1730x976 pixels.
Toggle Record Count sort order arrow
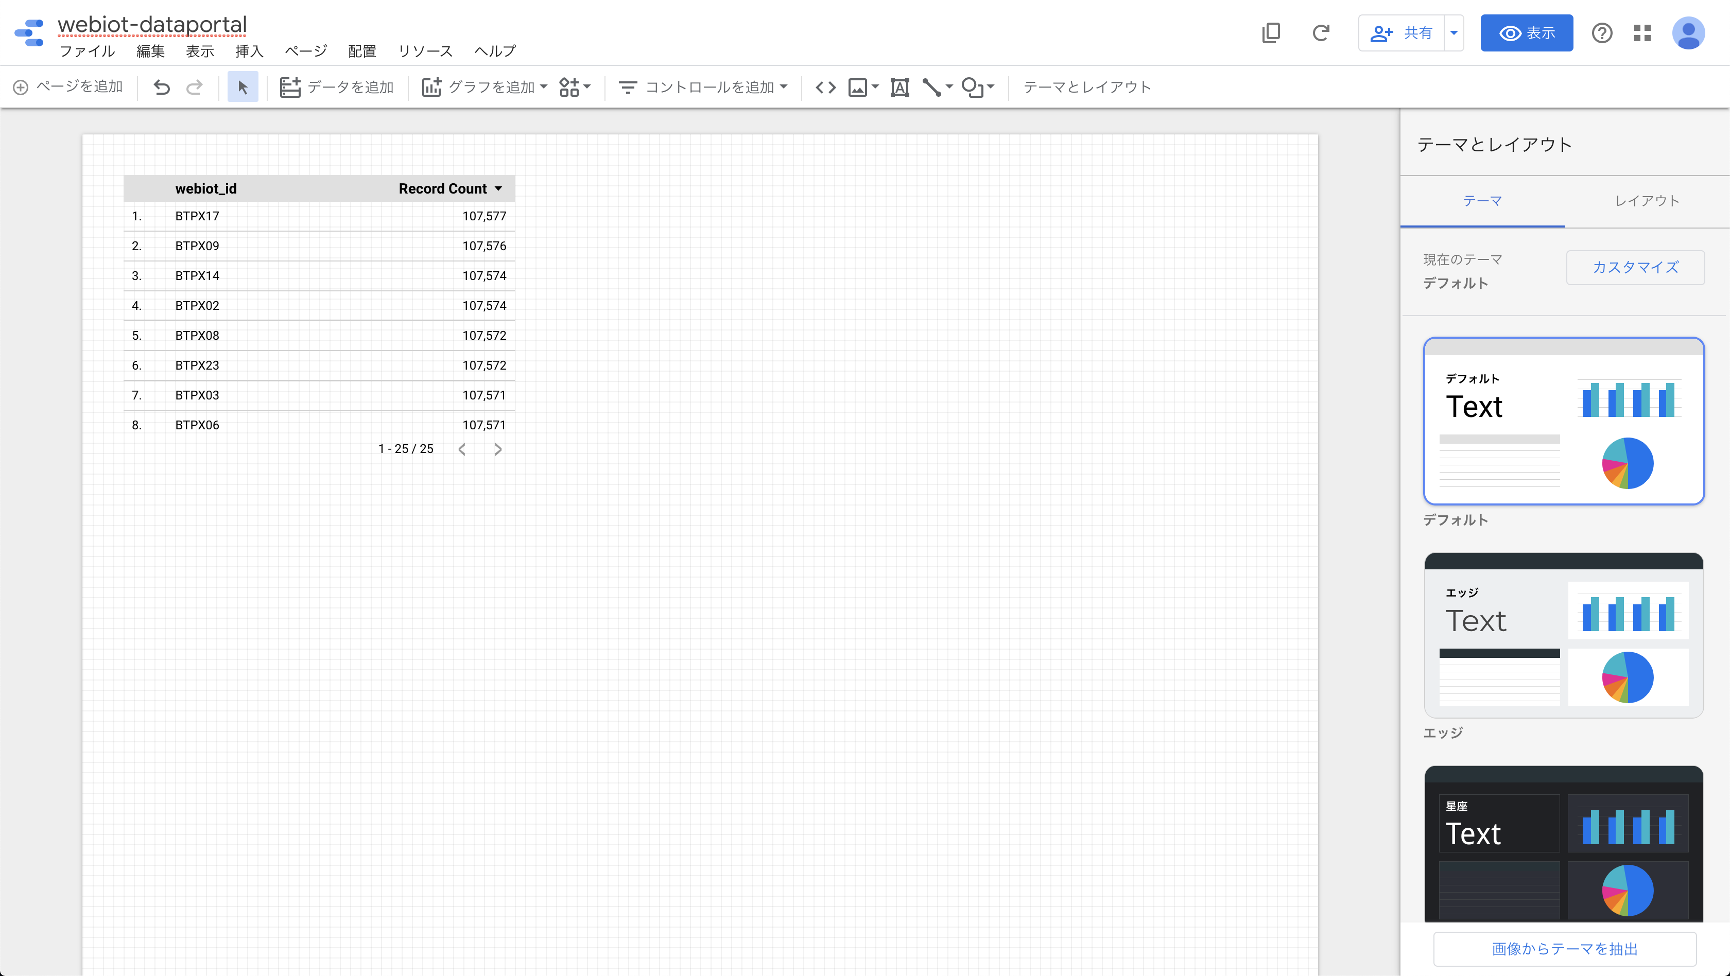tap(498, 188)
